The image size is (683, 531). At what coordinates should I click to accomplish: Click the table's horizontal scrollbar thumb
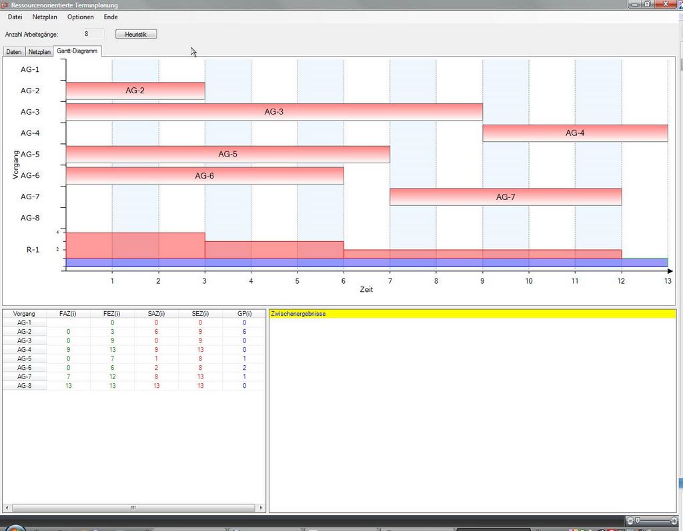[x=133, y=508]
